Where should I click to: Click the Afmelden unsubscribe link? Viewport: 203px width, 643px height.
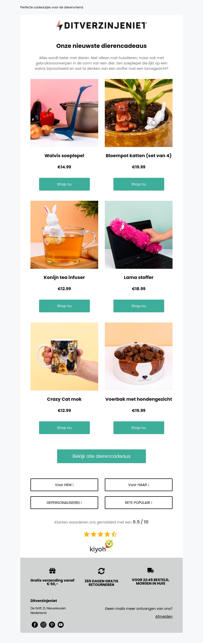pyautogui.click(x=164, y=617)
